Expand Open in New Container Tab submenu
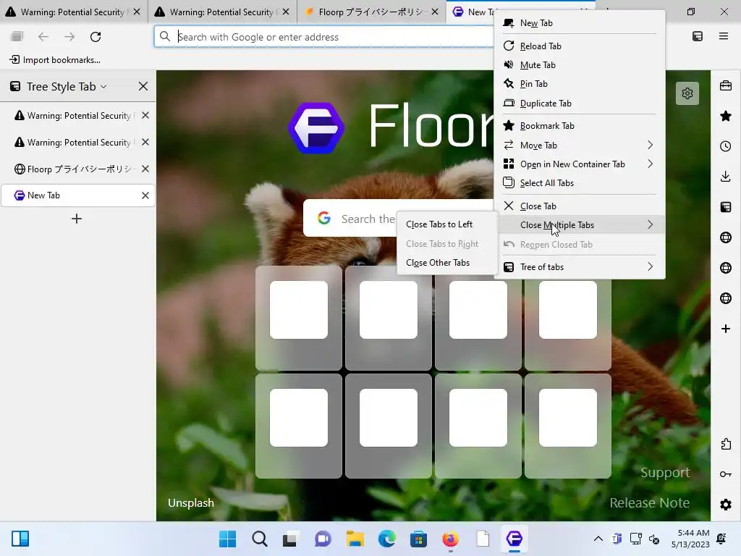Screen dimensions: 741x556 click(651, 164)
